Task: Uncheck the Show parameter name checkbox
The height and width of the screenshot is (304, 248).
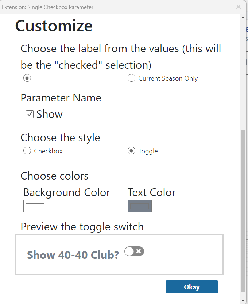Action: pyautogui.click(x=30, y=114)
